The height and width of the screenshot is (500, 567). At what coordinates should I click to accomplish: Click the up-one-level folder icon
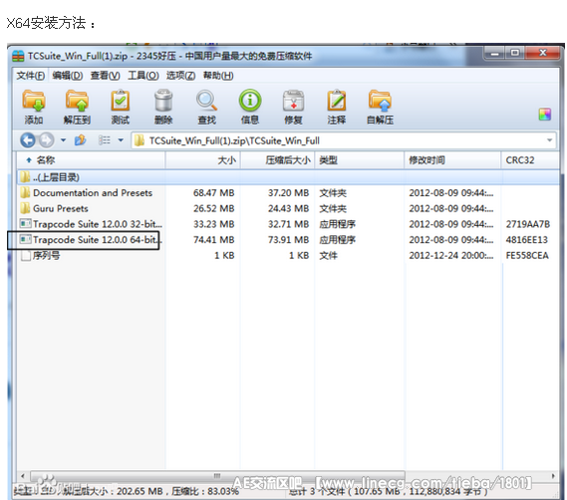[x=80, y=139]
